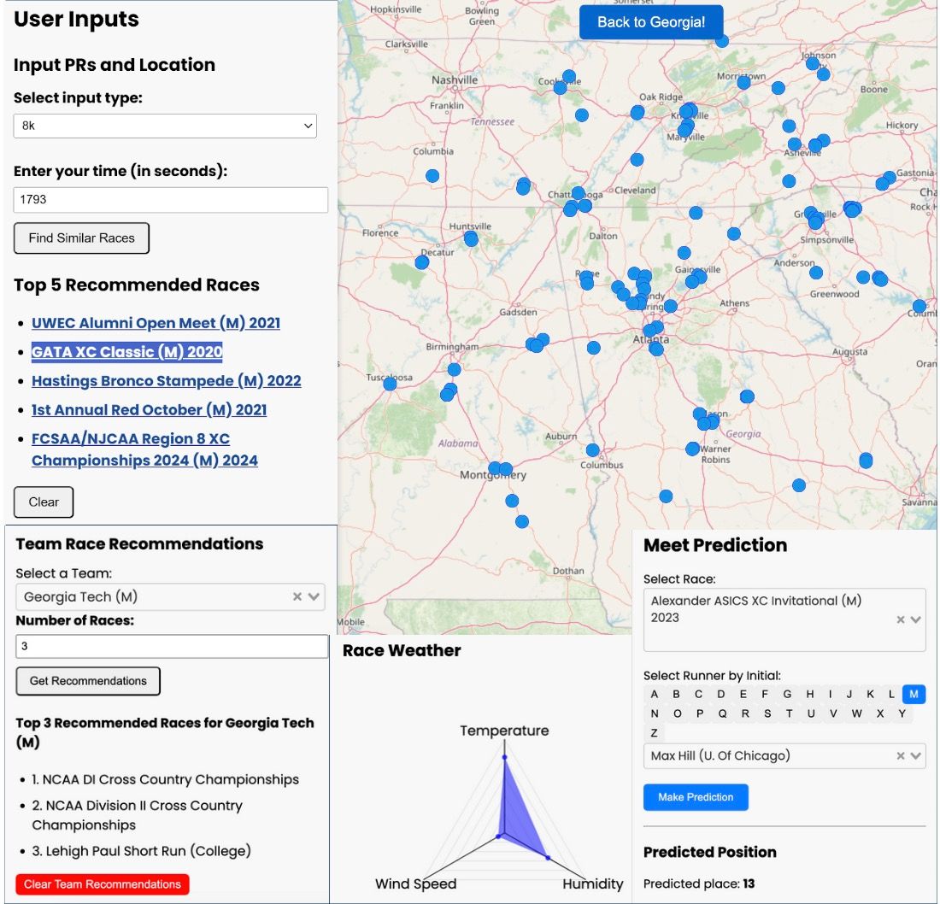Click the Clear Team Recommendations button
Image resolution: width=940 pixels, height=904 pixels.
[103, 884]
